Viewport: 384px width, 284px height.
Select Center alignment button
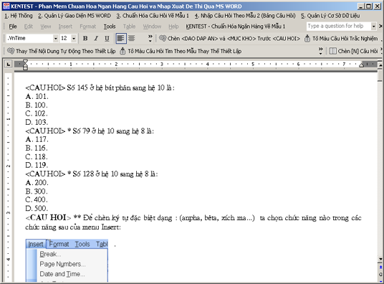[x=132, y=38]
